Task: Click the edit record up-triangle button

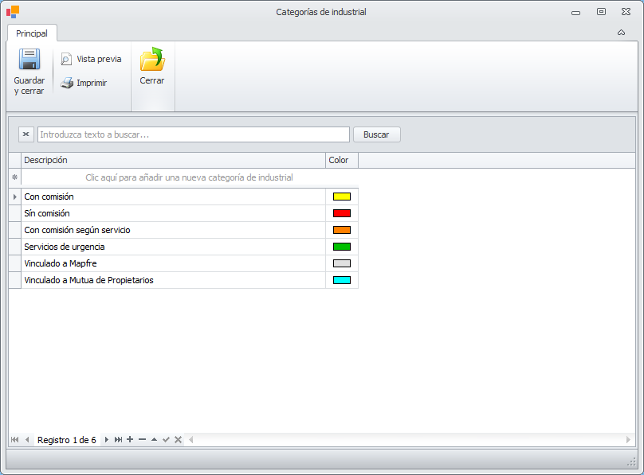Action: [x=154, y=439]
